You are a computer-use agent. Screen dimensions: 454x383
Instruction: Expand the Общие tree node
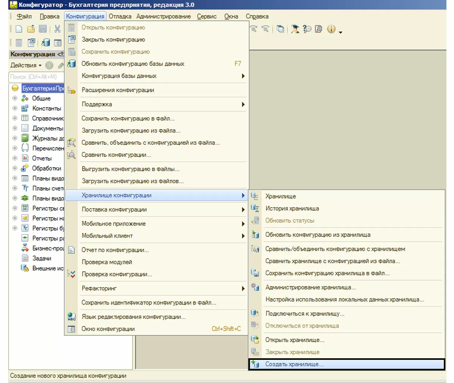tap(15, 98)
